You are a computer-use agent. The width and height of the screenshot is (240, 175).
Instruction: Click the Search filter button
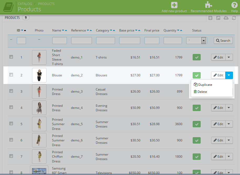(x=223, y=40)
